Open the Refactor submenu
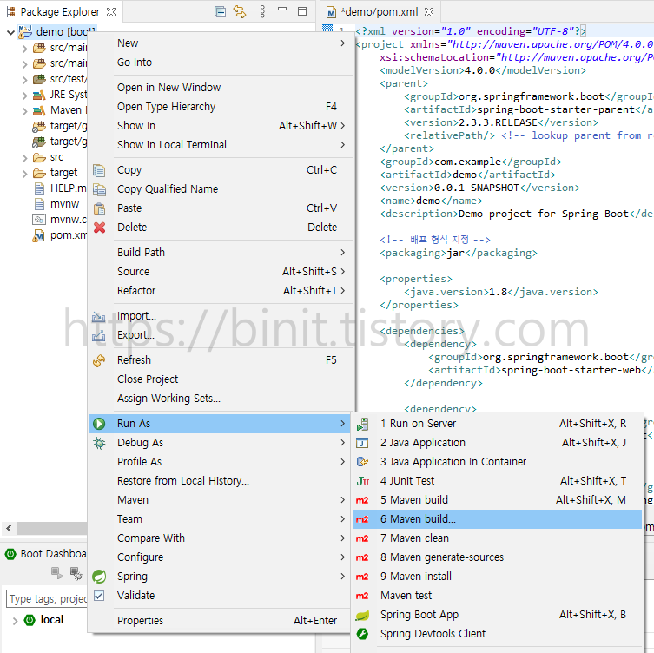The image size is (654, 653). tap(221, 291)
